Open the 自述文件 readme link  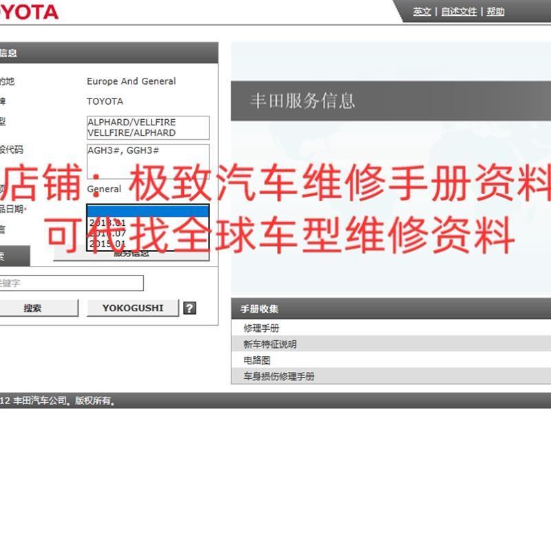click(x=459, y=12)
